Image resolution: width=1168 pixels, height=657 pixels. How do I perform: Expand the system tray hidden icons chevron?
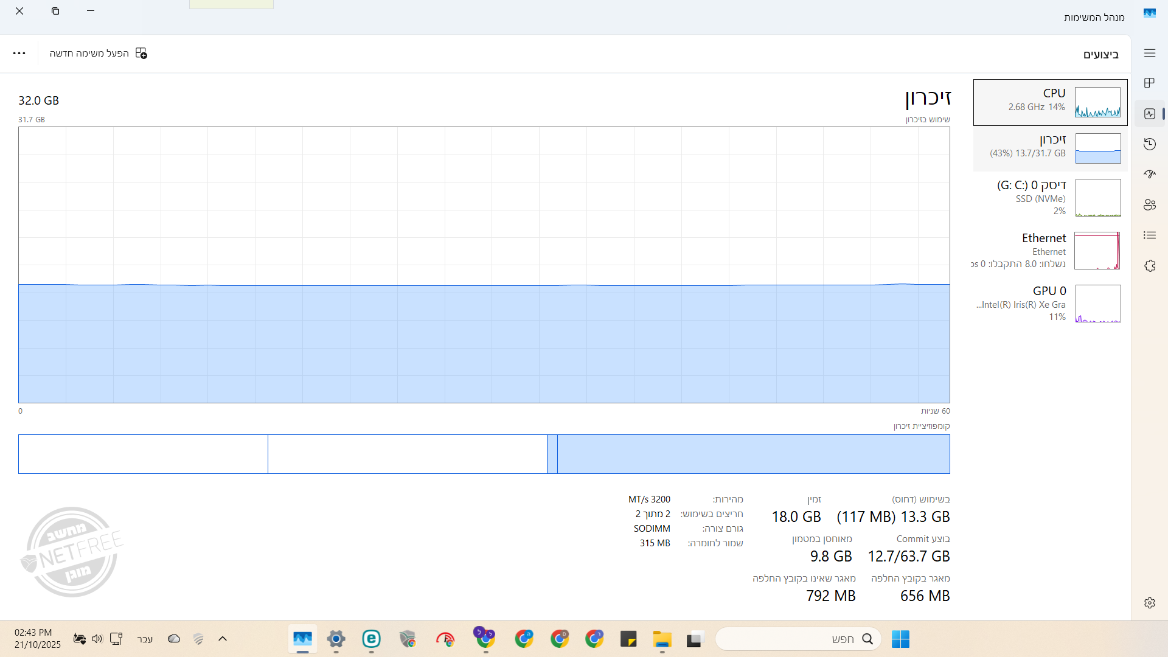point(223,639)
